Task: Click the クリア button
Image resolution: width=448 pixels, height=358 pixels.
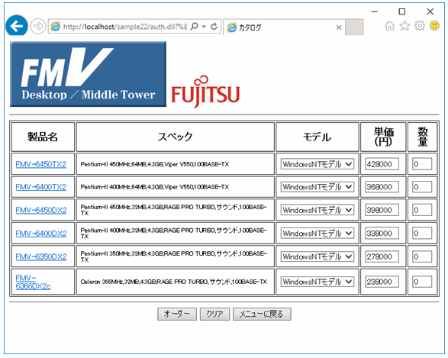Action: tap(214, 314)
